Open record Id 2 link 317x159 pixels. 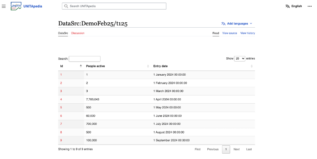point(61,83)
